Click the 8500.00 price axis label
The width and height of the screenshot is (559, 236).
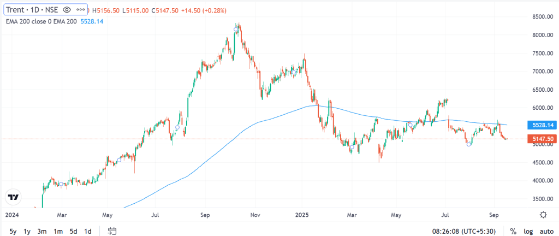(x=543, y=17)
